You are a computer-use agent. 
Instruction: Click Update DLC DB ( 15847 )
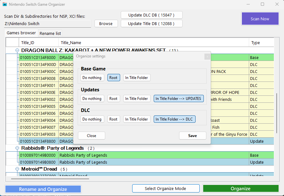pyautogui.click(x=152, y=15)
